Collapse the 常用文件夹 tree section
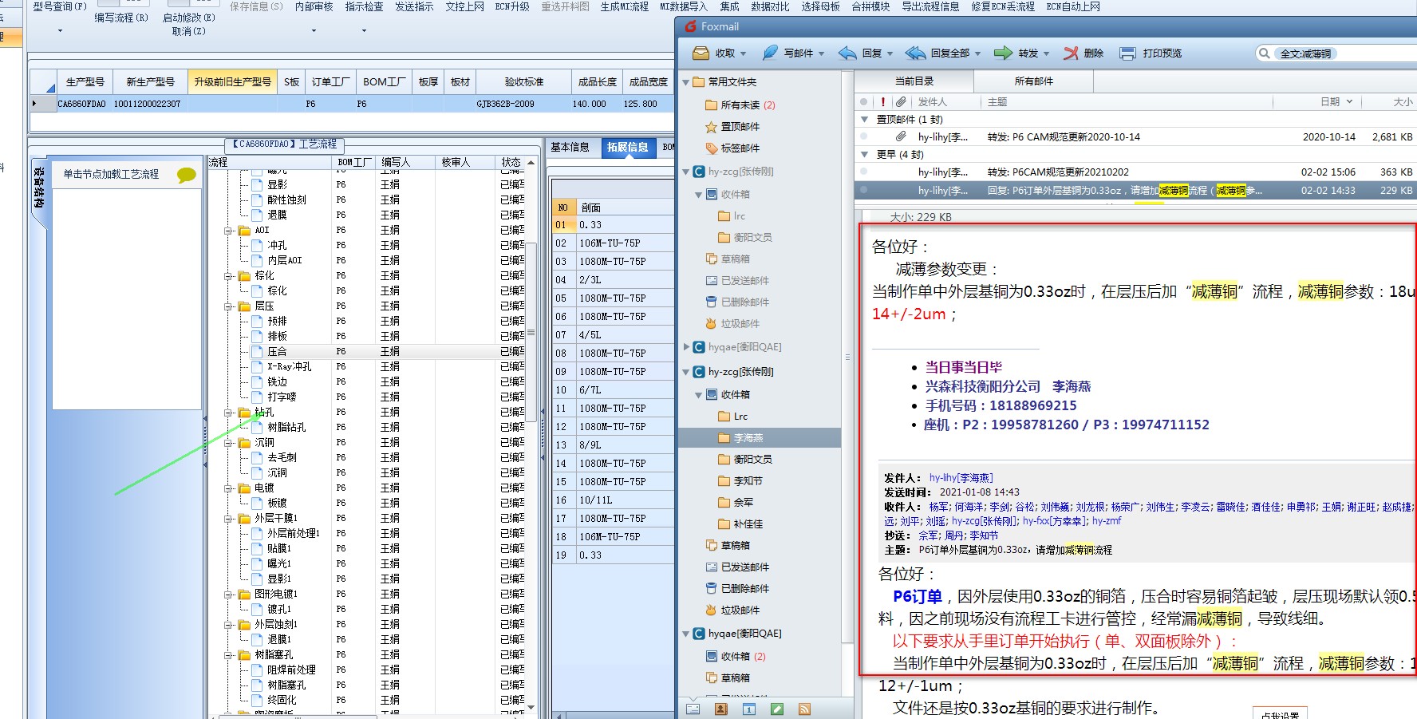Screen dimensions: 1417x719 click(686, 82)
